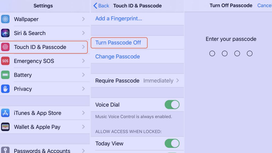
Task: Tap the blue Privacy hand icon
Action: pyautogui.click(x=5, y=89)
